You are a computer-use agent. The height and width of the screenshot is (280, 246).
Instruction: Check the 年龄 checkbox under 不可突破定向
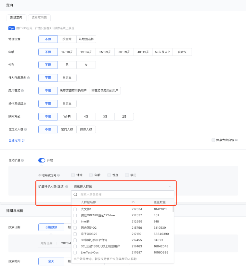91,175
